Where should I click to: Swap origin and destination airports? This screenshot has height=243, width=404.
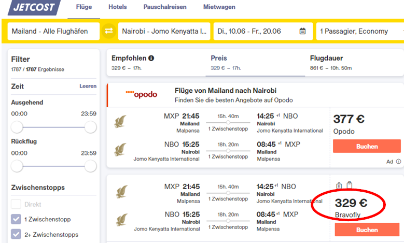(109, 31)
